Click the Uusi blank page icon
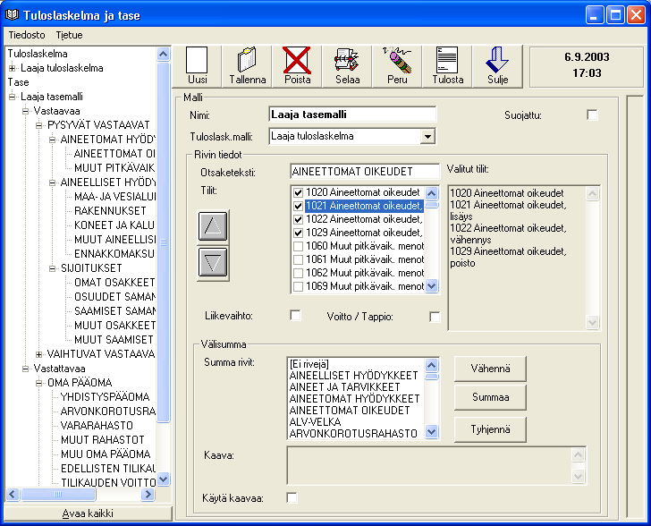651x526 pixels. pyautogui.click(x=198, y=60)
